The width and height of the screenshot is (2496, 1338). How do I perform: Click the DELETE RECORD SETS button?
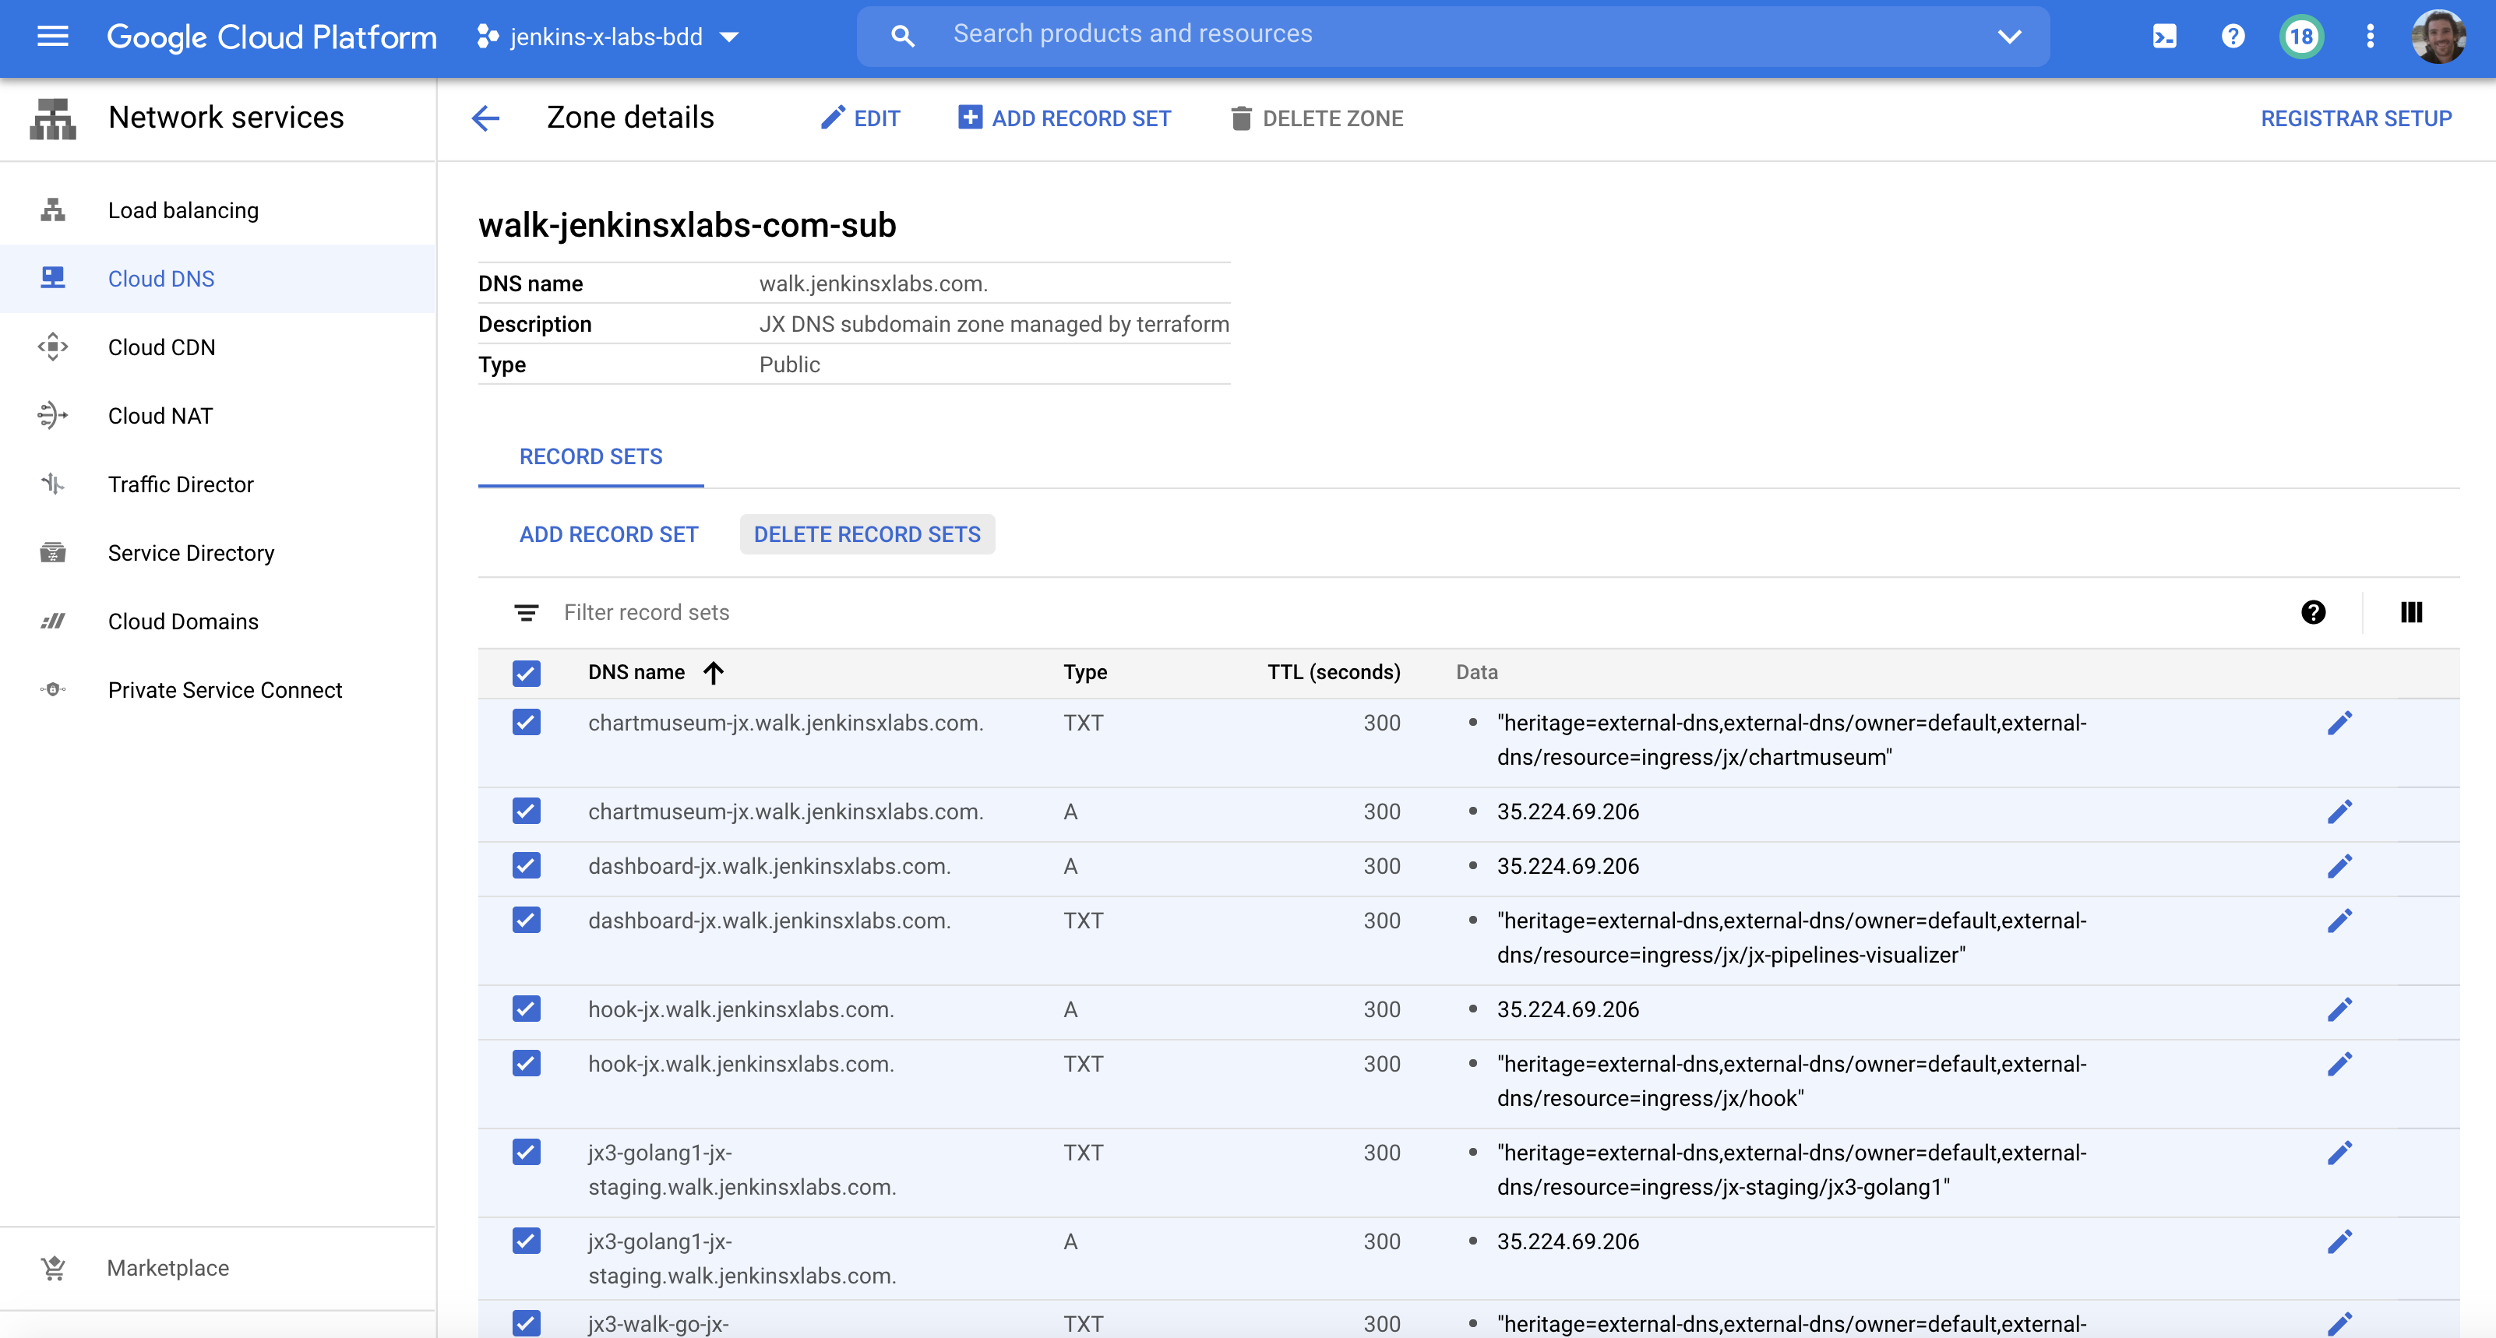coord(866,535)
